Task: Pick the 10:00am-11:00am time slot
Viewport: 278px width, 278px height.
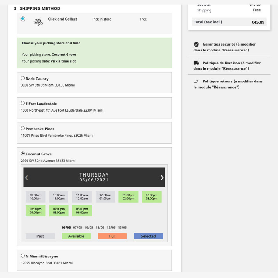Action: pyautogui.click(x=59, y=197)
